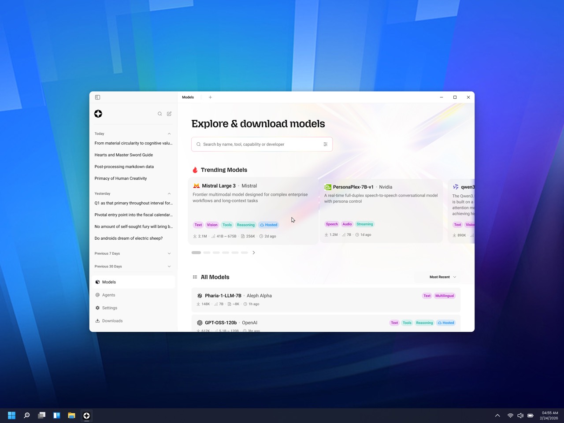Click the app logo in sidebar
564x423 pixels.
pyautogui.click(x=98, y=114)
